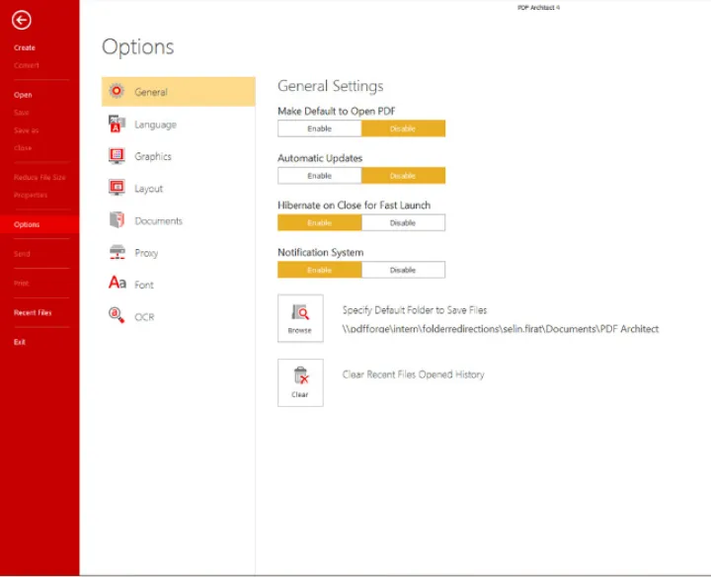Open the Proxy options tab
The image size is (711, 577).
(x=178, y=253)
